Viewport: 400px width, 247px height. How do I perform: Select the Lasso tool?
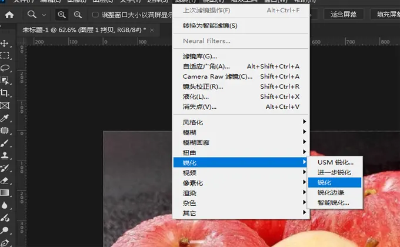(x=5, y=68)
